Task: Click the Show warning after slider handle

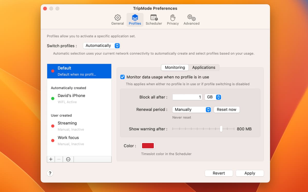Action: [x=221, y=129]
